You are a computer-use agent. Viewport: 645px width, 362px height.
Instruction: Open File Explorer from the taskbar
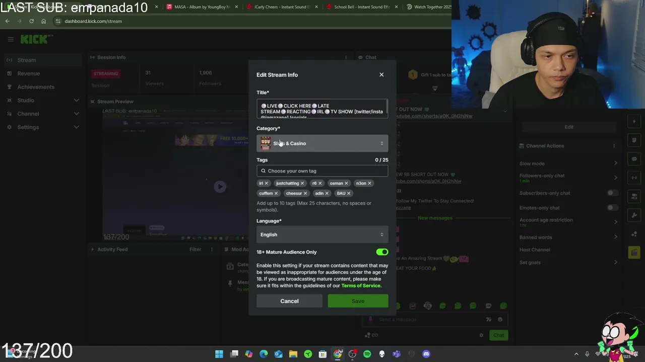click(x=293, y=354)
